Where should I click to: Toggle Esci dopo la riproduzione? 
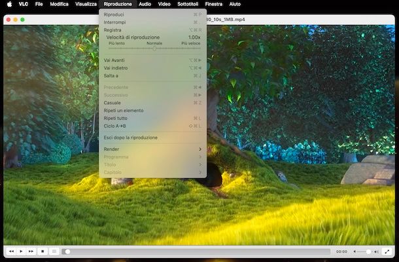tap(152, 138)
